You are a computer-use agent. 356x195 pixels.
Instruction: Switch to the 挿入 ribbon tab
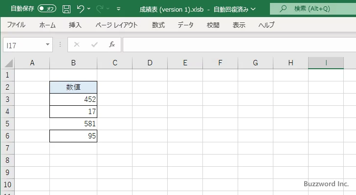point(75,25)
